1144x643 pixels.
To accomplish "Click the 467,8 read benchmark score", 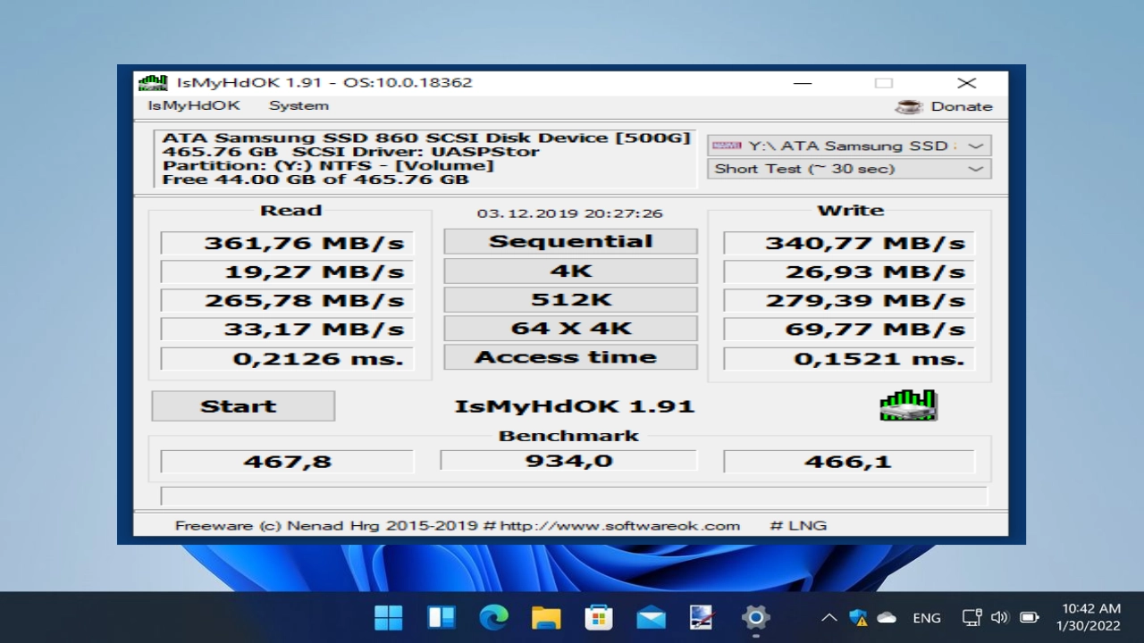I will pos(287,462).
